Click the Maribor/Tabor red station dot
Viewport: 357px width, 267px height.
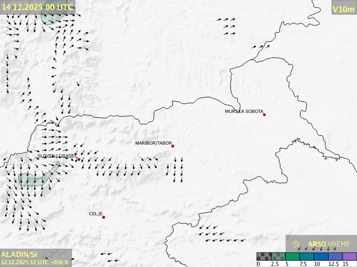[x=173, y=146]
